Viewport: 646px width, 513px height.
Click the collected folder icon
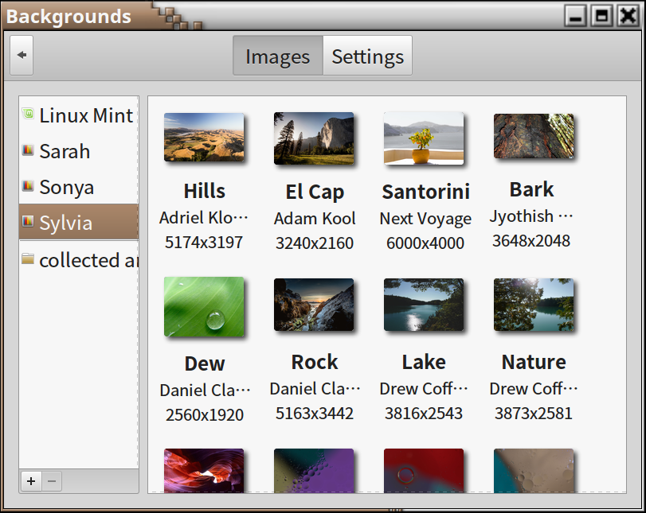click(28, 258)
